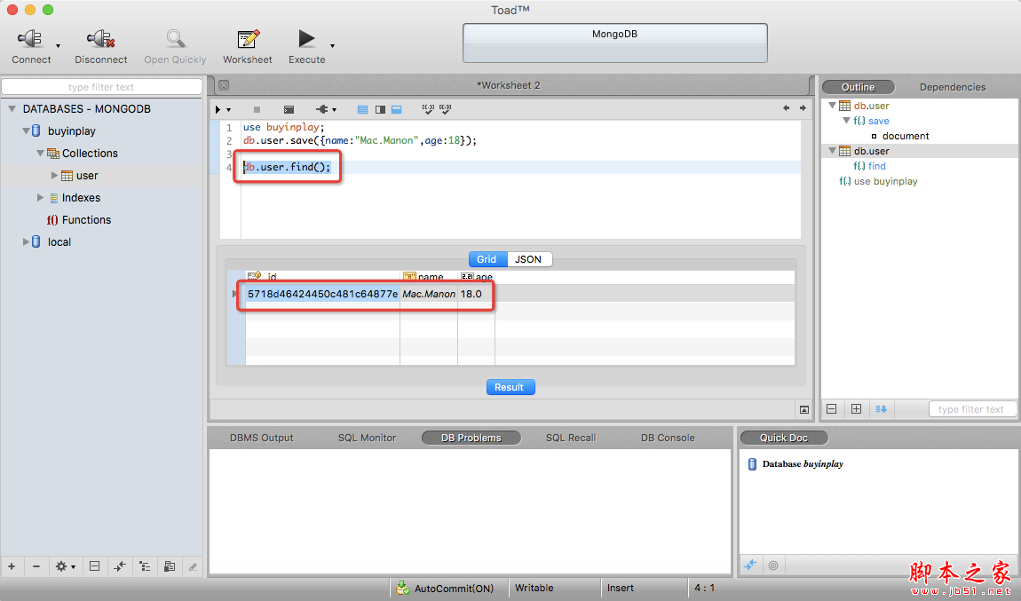
Task: Open the DB Console tab
Action: [x=668, y=439]
